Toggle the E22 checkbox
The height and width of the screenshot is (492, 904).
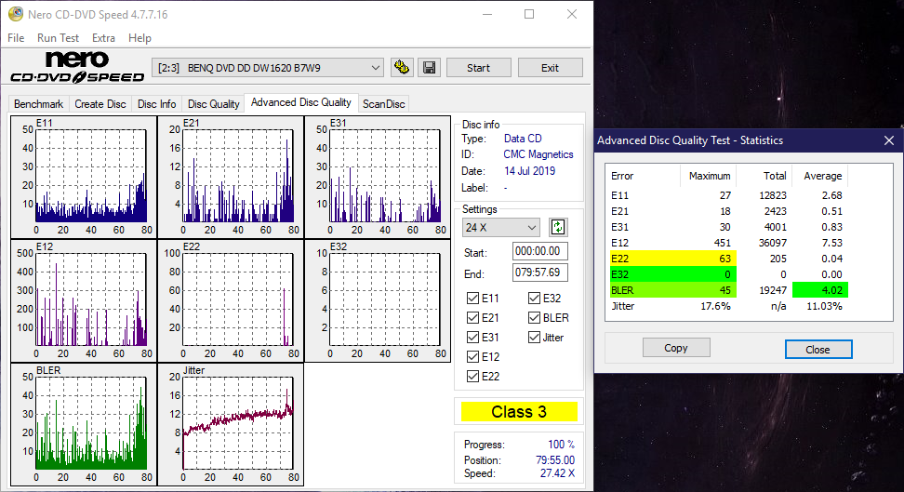tap(472, 377)
